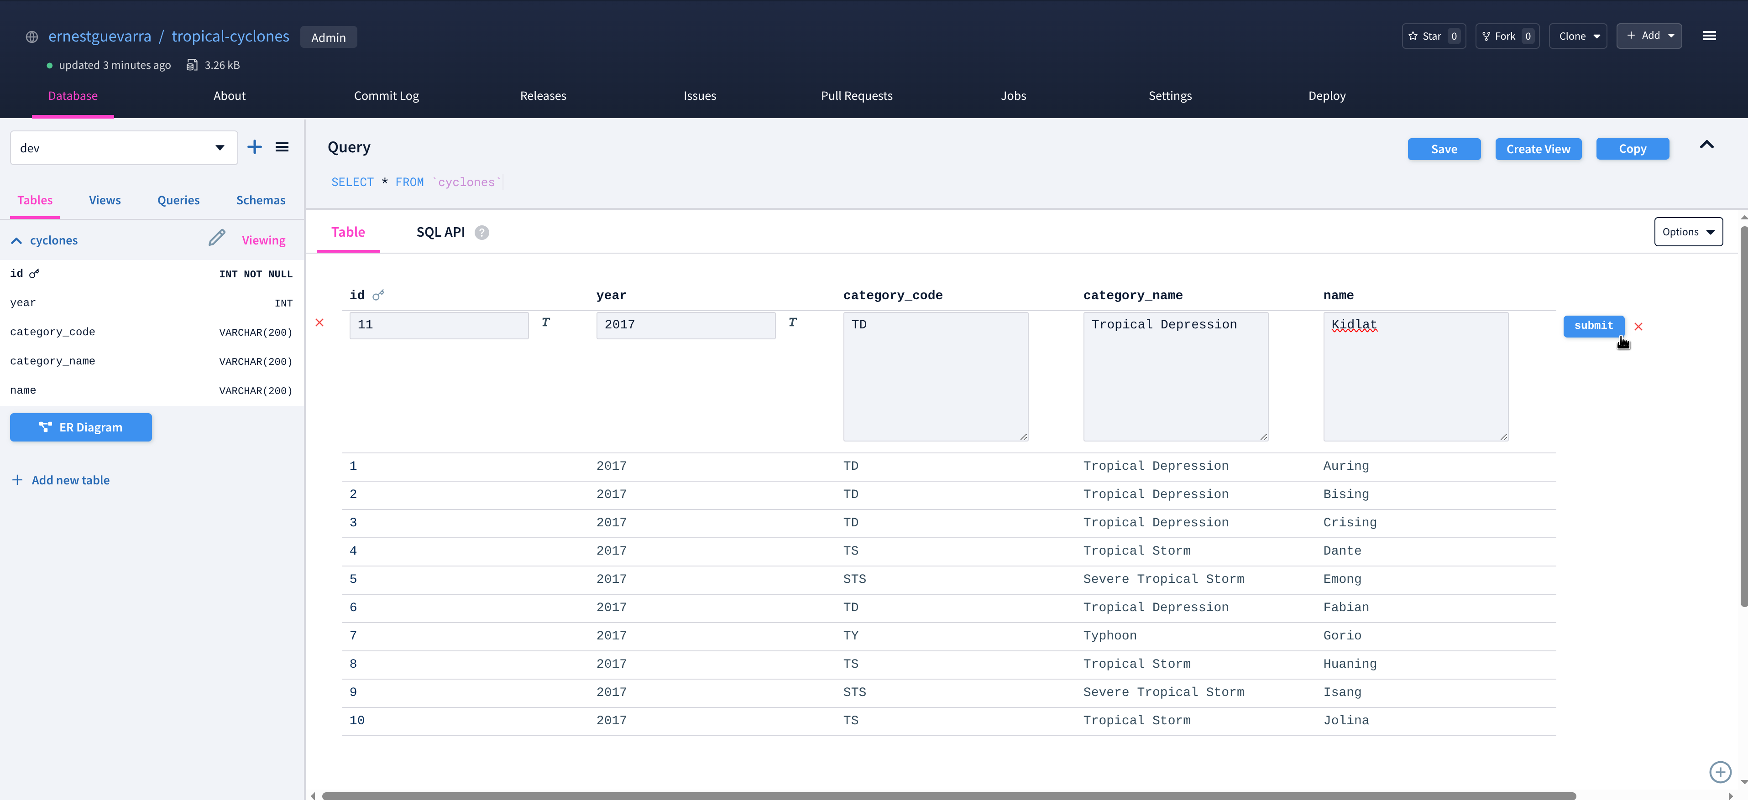Image resolution: width=1748 pixels, height=800 pixels.
Task: Open the dev branch dropdown
Action: pos(124,148)
